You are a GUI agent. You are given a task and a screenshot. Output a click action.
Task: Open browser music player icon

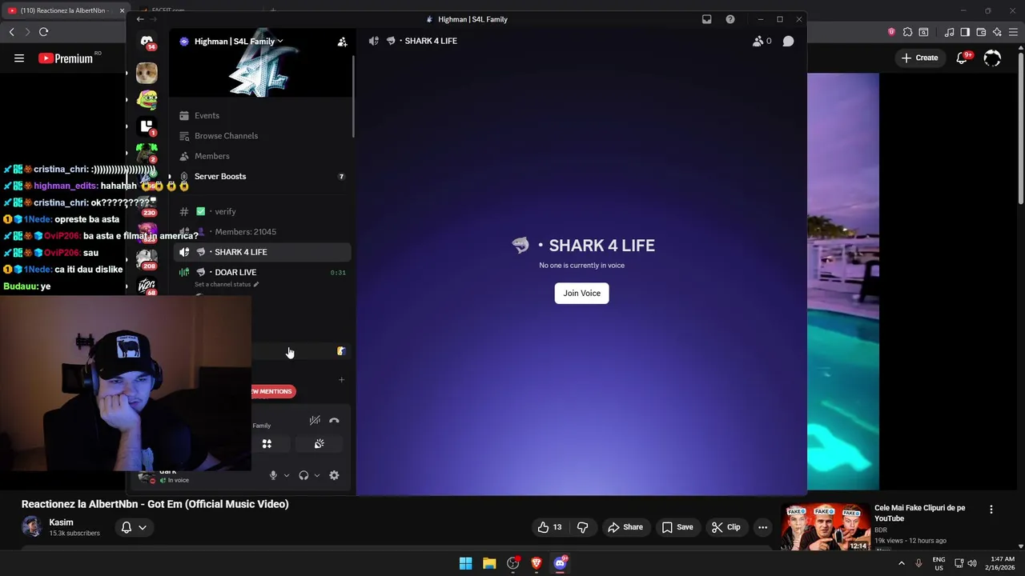949,32
